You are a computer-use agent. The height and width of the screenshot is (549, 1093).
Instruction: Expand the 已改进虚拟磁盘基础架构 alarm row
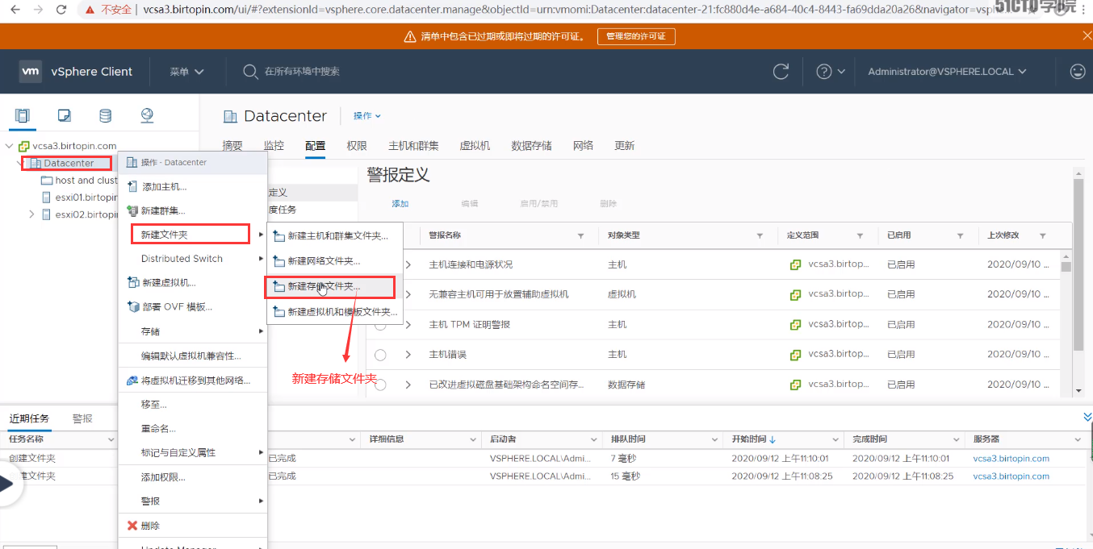pos(408,385)
